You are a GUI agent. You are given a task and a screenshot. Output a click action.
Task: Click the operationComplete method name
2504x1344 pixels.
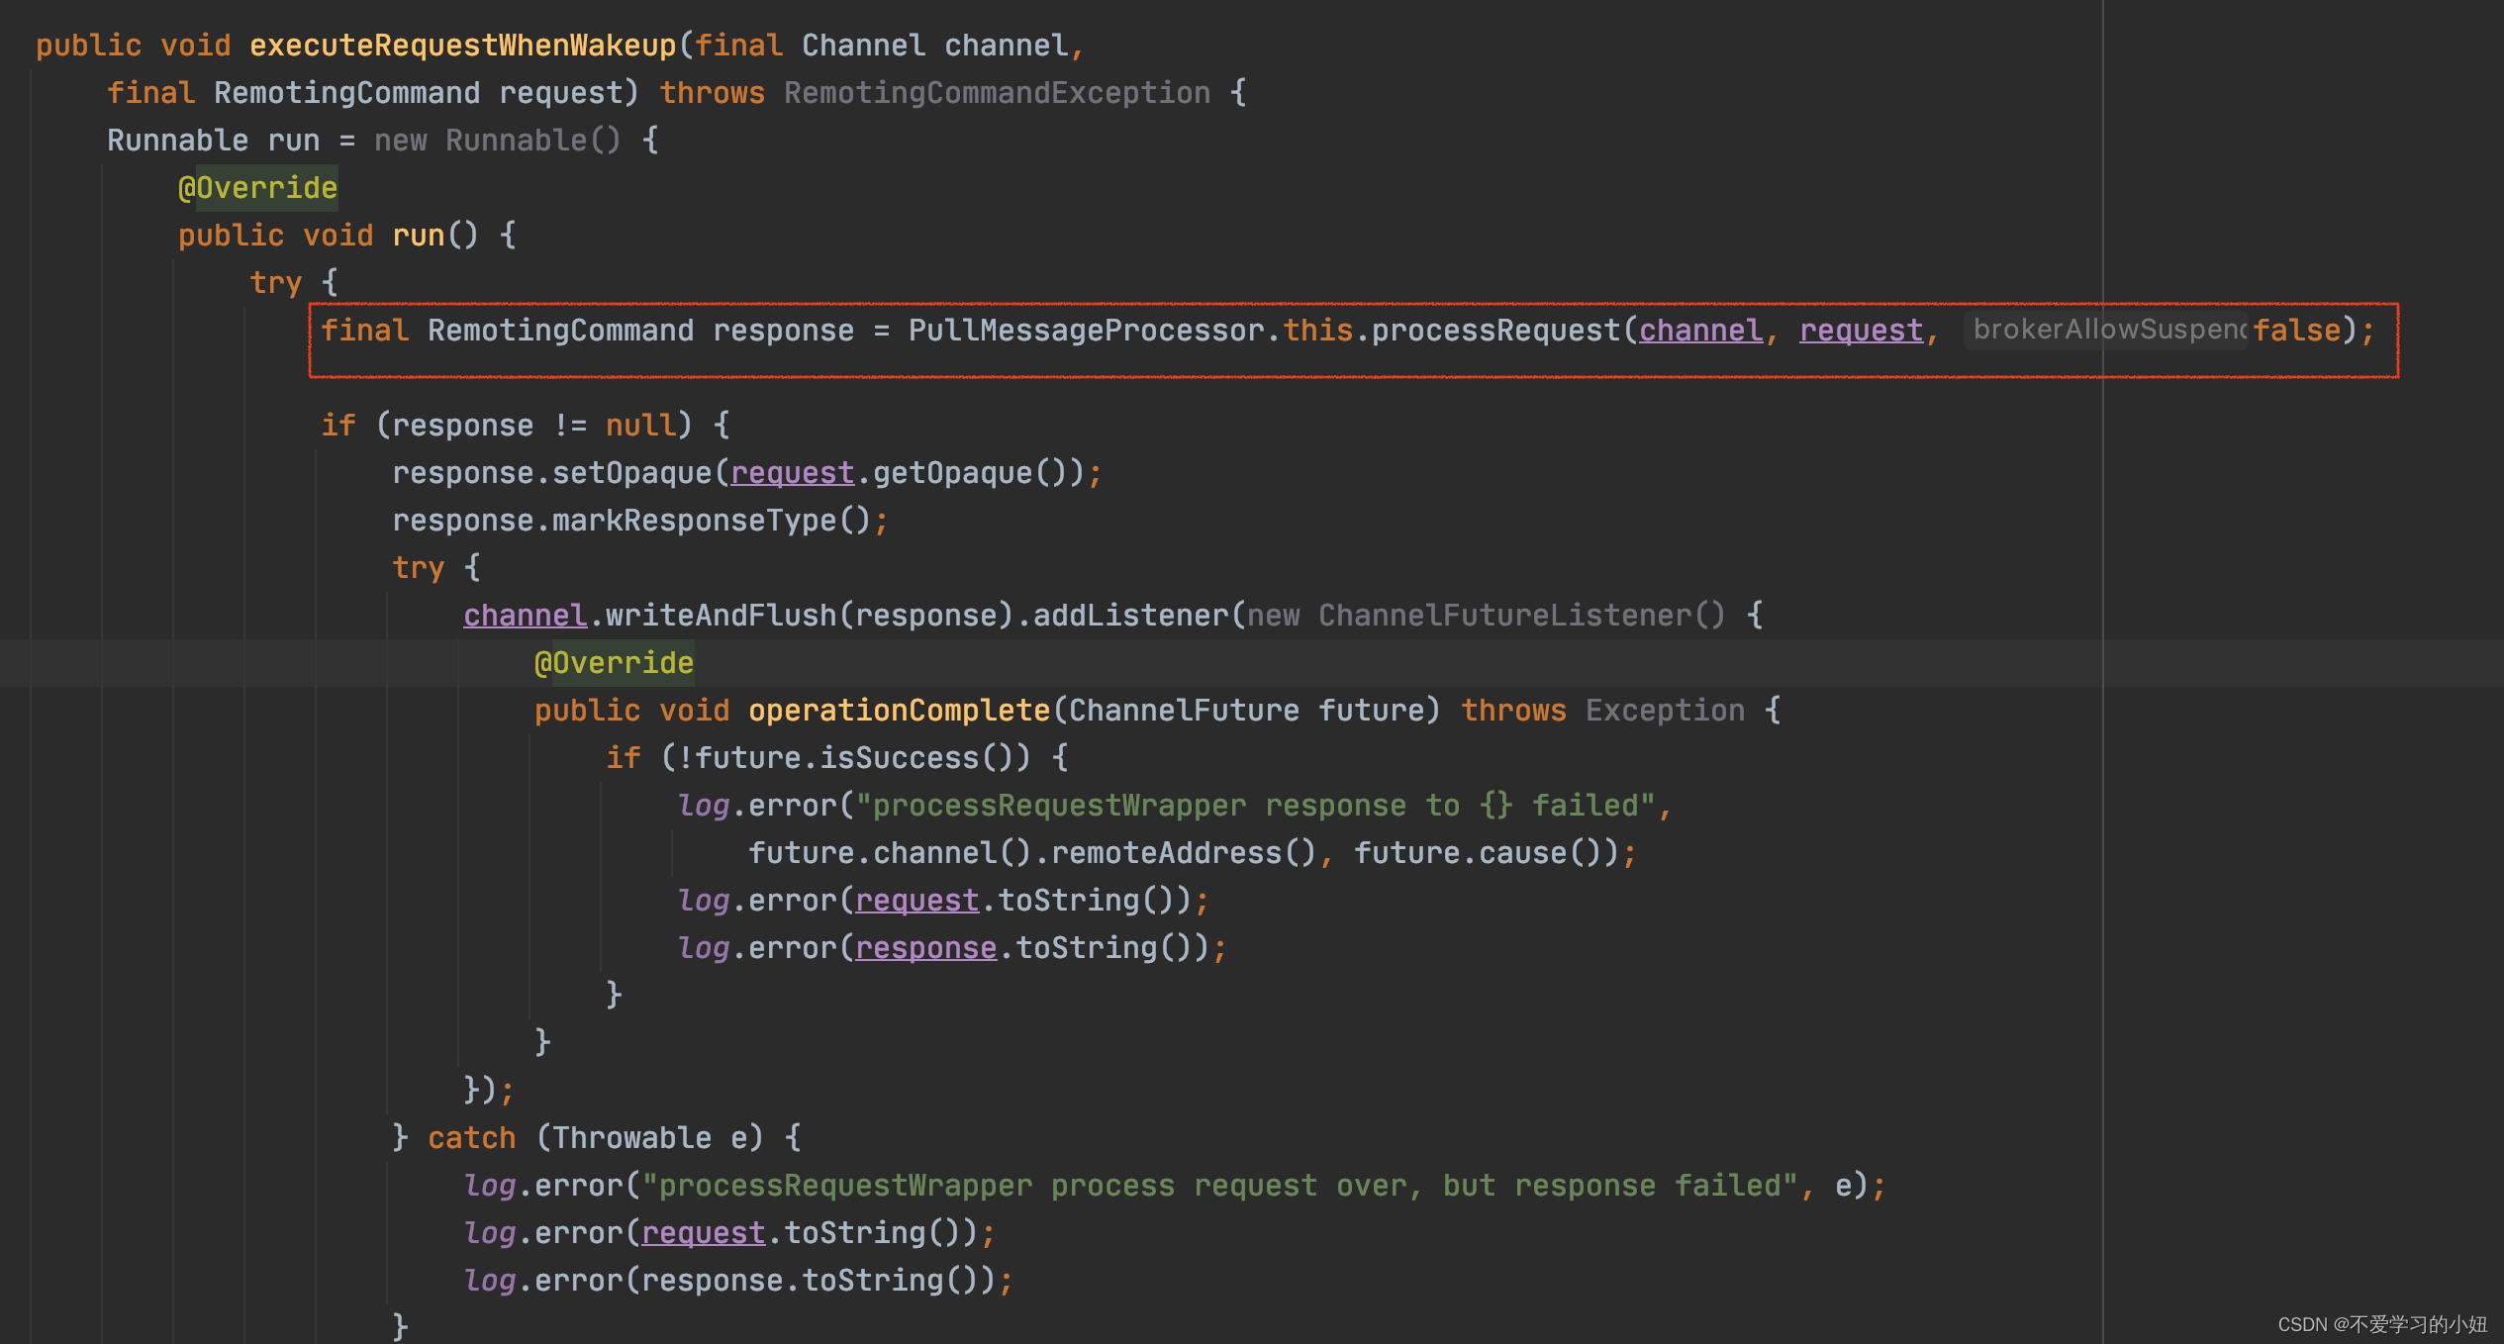click(x=899, y=711)
